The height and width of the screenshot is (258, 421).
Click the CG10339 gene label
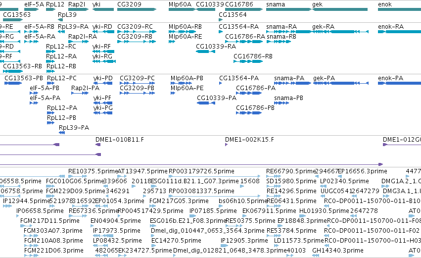210,4
